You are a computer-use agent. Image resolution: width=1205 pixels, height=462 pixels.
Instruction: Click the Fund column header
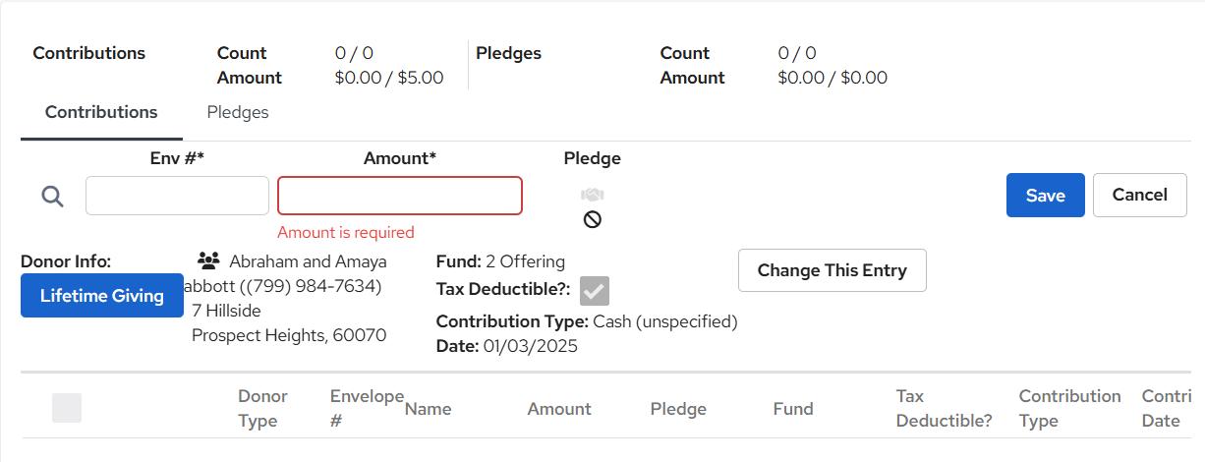[793, 409]
